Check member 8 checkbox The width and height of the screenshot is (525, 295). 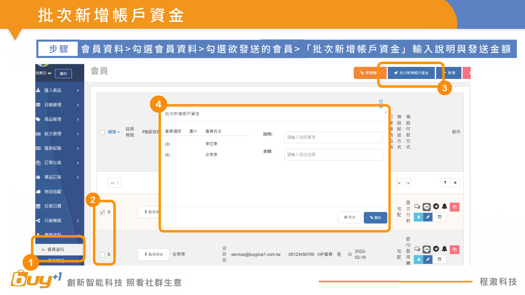click(103, 255)
